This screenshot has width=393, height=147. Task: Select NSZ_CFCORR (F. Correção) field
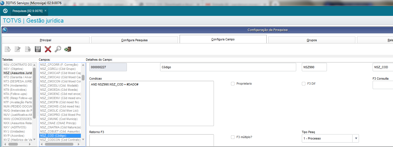point(60,65)
